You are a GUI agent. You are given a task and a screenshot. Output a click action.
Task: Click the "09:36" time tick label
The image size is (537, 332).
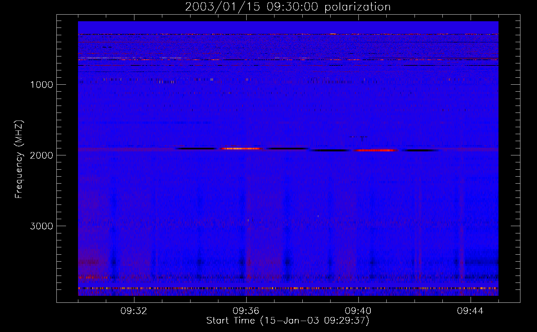(246, 311)
